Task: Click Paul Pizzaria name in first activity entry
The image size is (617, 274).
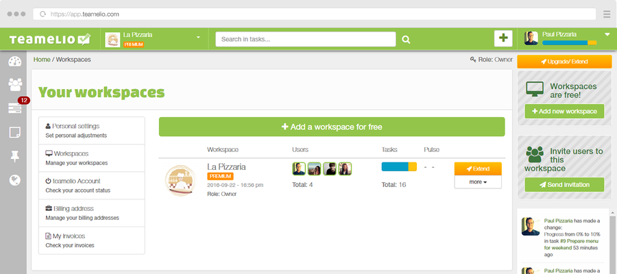Action: pyautogui.click(x=558, y=221)
